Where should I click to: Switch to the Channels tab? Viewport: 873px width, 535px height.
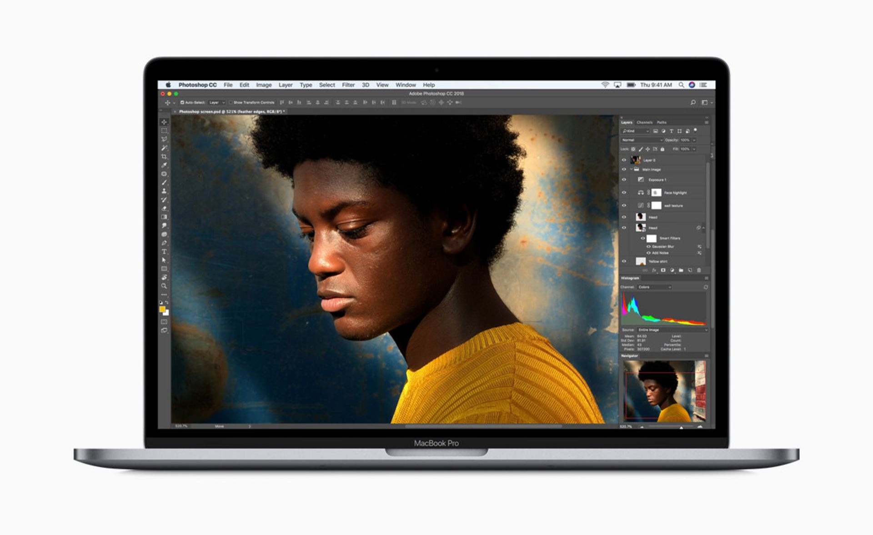pos(644,122)
